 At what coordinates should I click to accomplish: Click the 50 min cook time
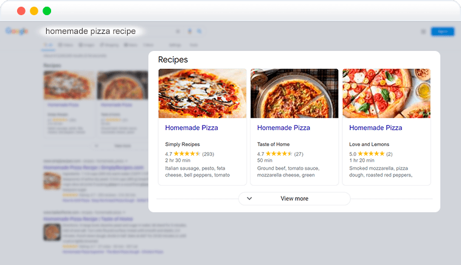click(265, 160)
